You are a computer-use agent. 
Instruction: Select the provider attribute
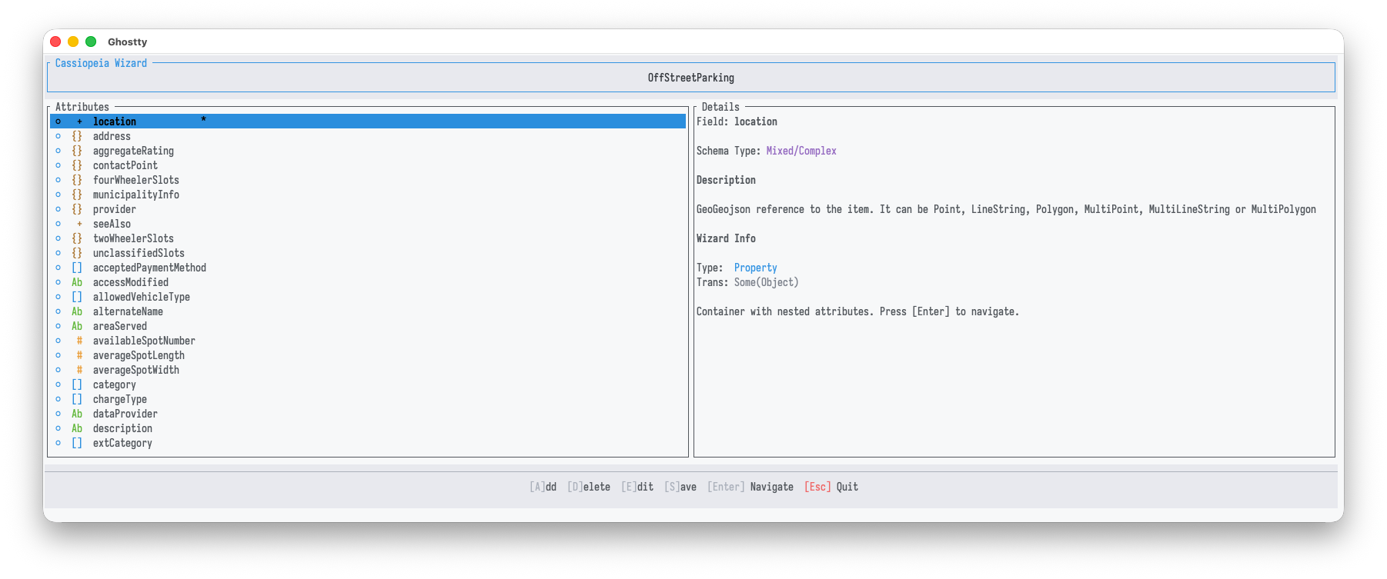click(368, 209)
